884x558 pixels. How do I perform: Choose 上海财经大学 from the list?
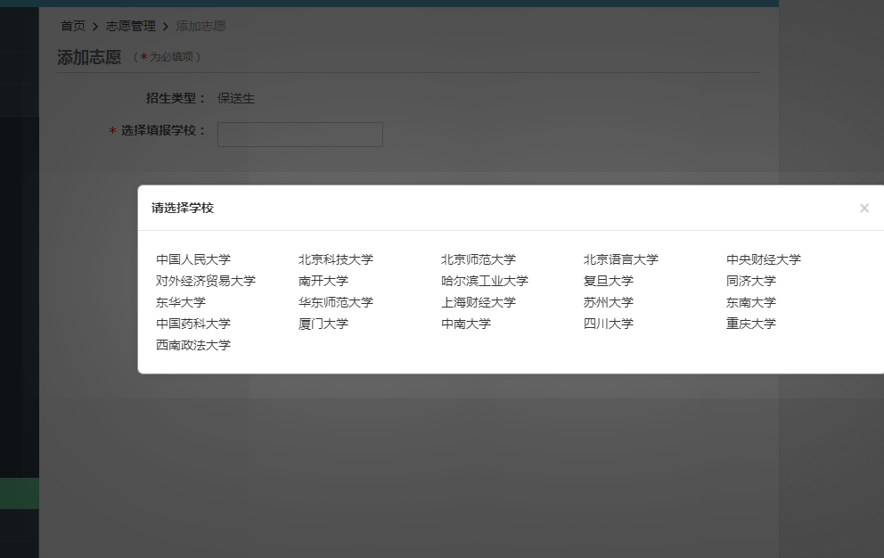(x=479, y=302)
